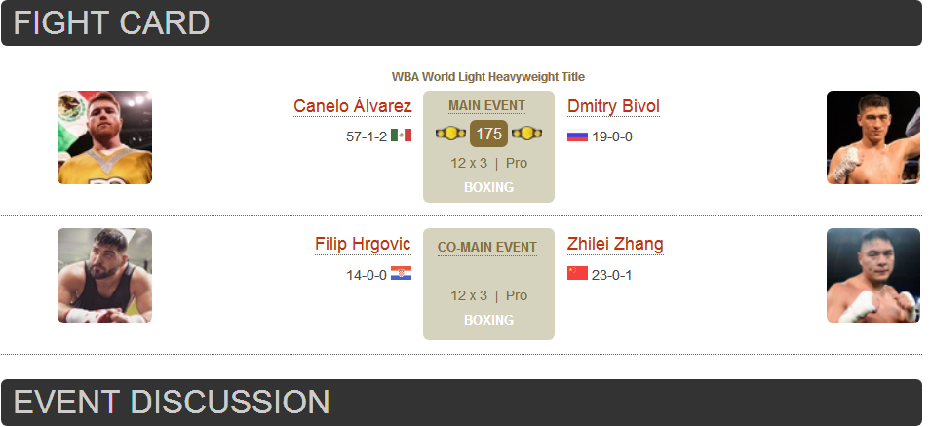The image size is (930, 427).
Task: Open Zhilei Zhang fighter profile link
Action: click(615, 244)
